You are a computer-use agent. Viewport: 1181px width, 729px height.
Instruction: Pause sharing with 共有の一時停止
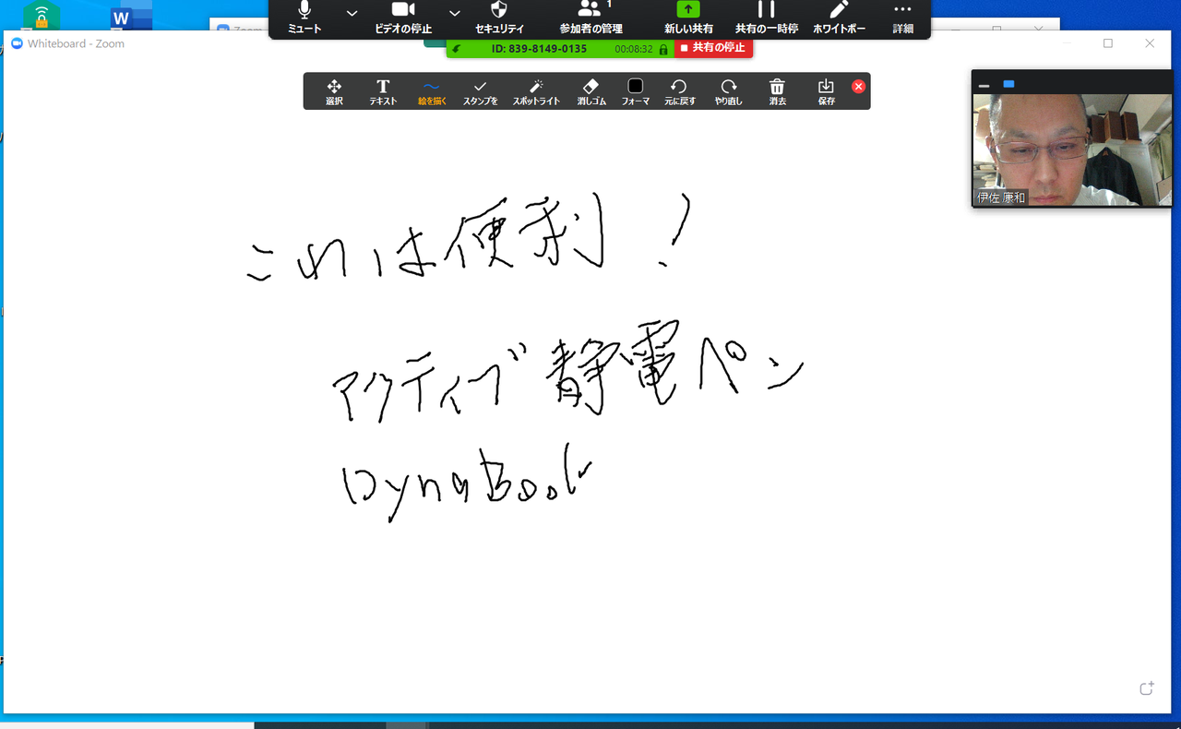tap(766, 18)
